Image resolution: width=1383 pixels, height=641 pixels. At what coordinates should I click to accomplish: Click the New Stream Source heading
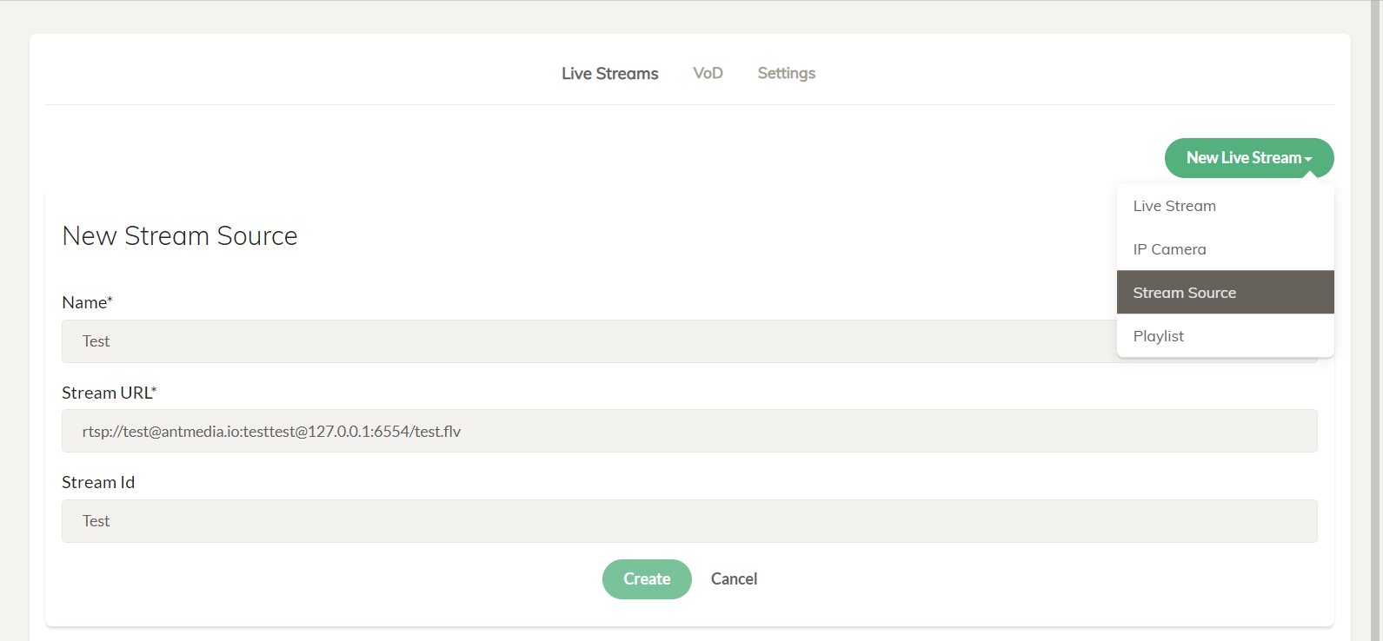180,236
